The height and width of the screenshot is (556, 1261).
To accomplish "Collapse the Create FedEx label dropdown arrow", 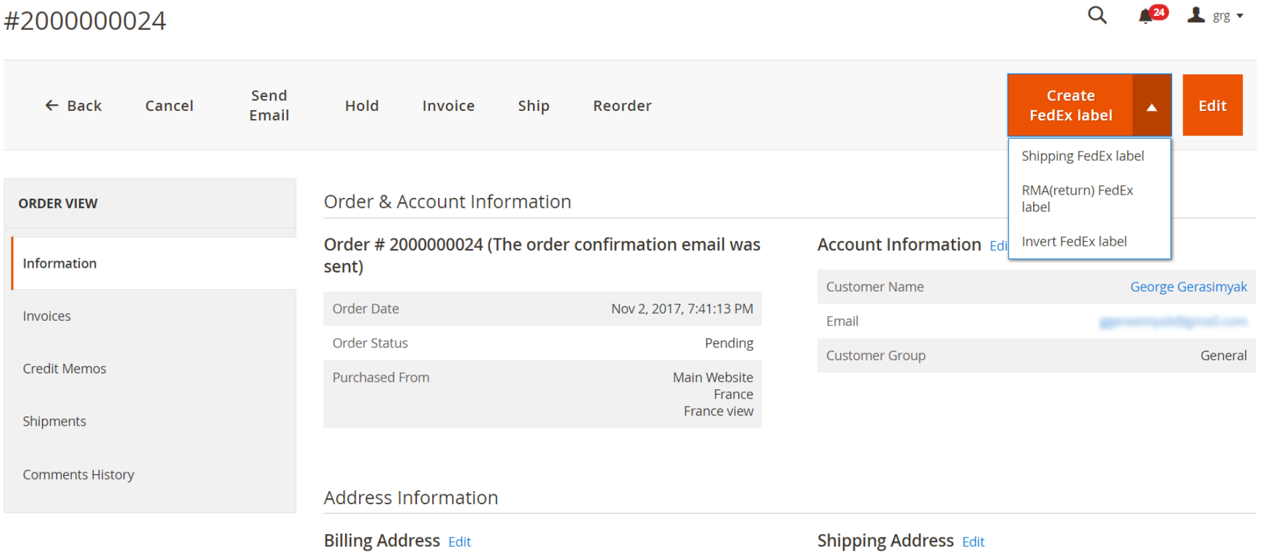I will [x=1151, y=106].
